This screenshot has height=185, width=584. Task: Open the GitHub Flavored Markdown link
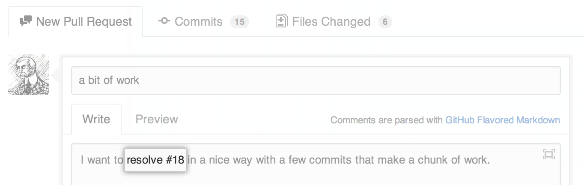[502, 120]
